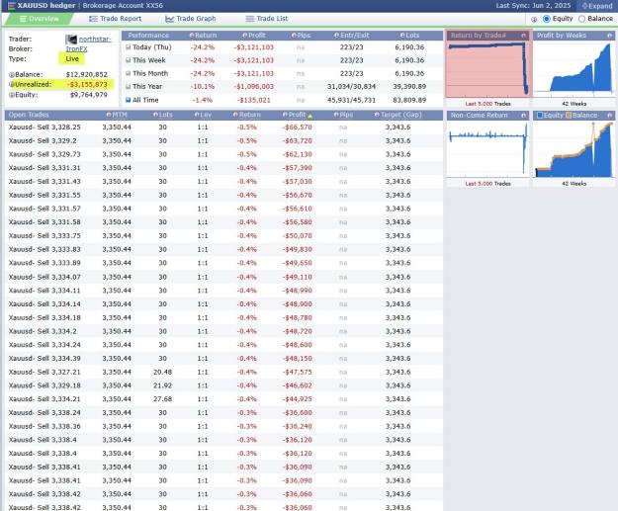Click the highlighted Live account type
Viewport: 618px width, 511px height.
pos(72,58)
